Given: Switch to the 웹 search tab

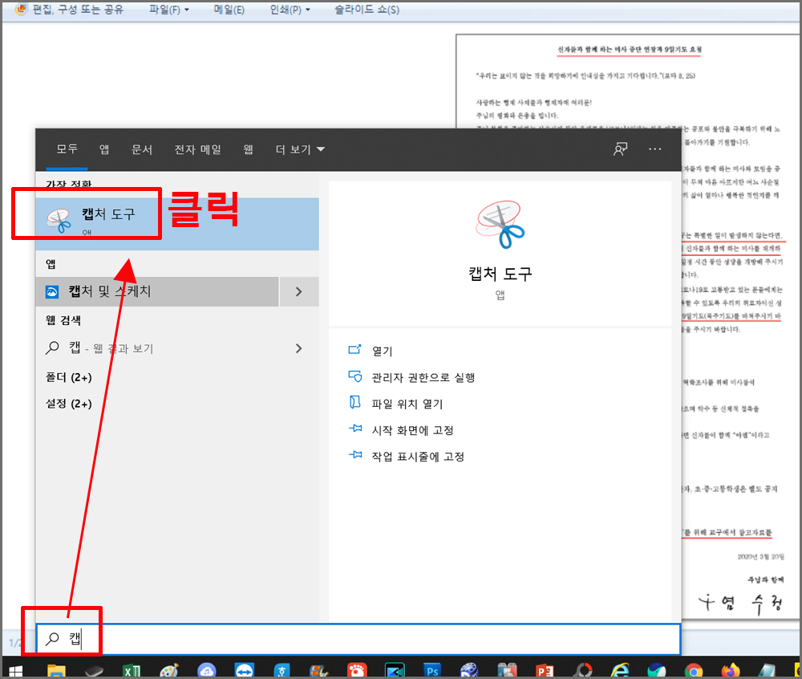Looking at the screenshot, I should pos(248,149).
